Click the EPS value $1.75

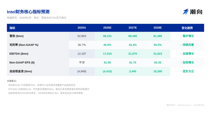tap(133, 62)
